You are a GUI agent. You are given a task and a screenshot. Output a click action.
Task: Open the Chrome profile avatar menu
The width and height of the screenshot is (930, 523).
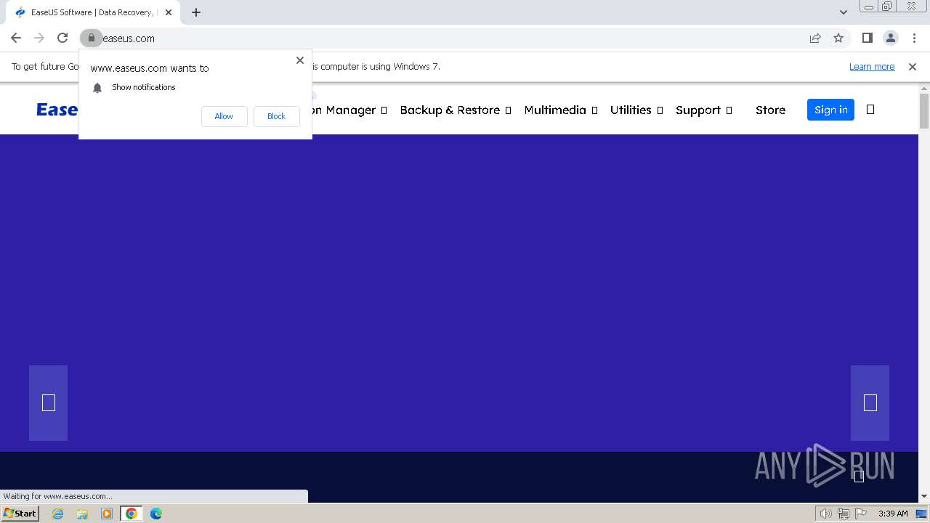coord(890,38)
